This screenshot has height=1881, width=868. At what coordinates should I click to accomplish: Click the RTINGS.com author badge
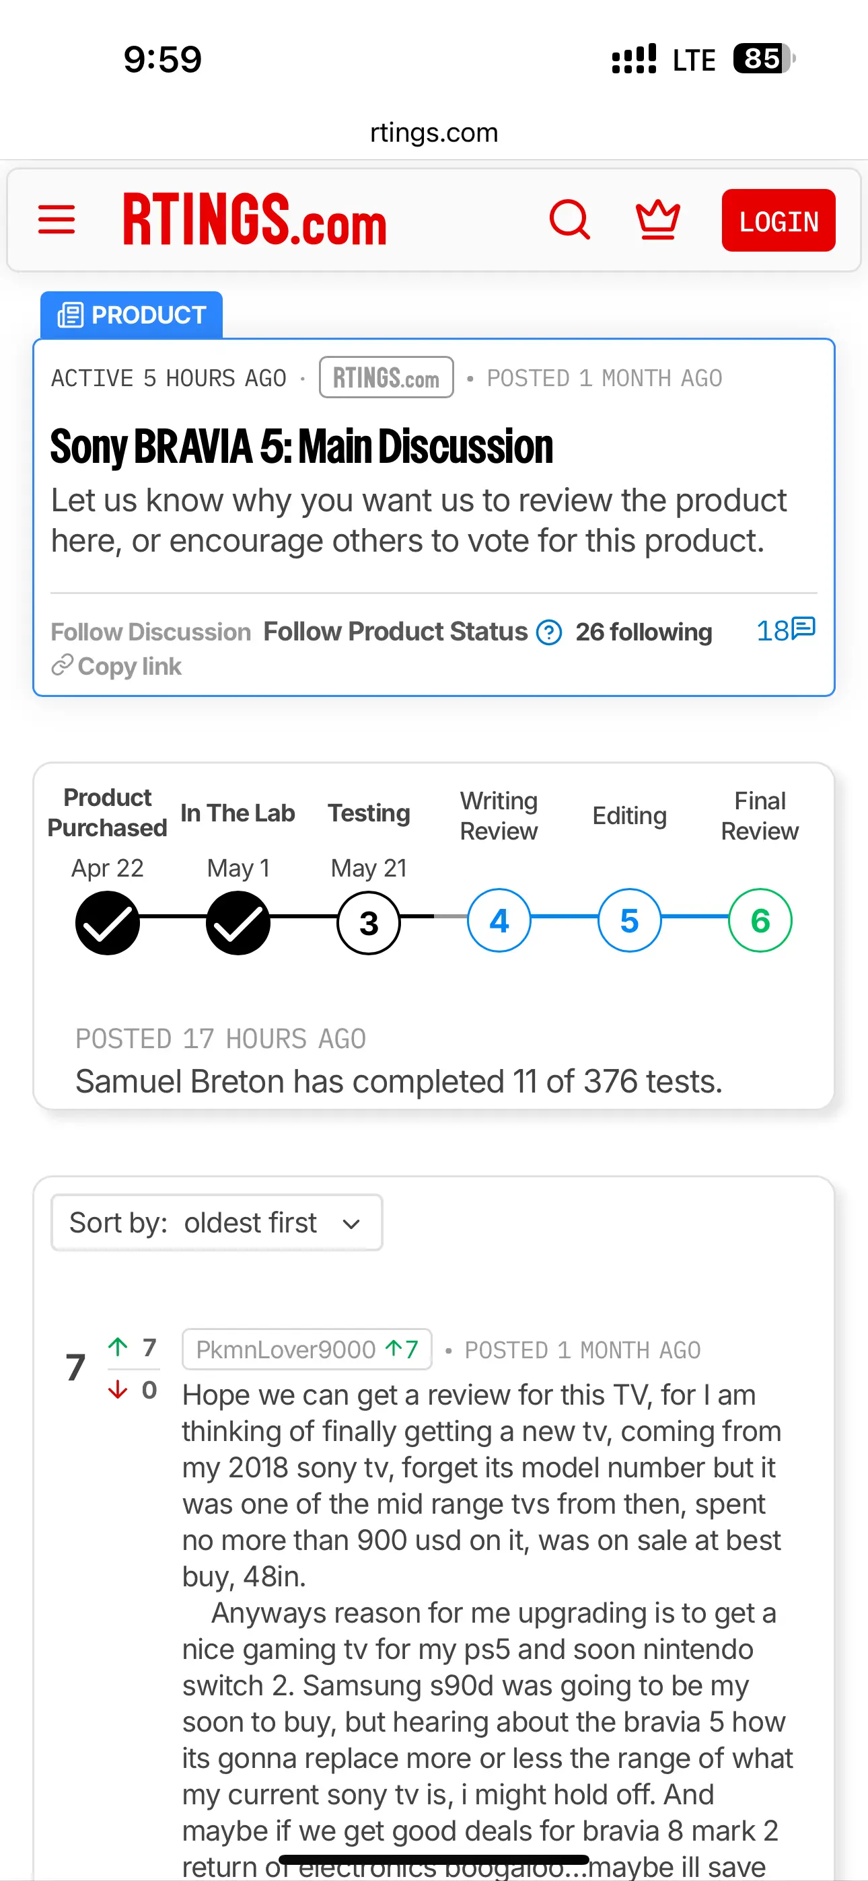point(386,377)
